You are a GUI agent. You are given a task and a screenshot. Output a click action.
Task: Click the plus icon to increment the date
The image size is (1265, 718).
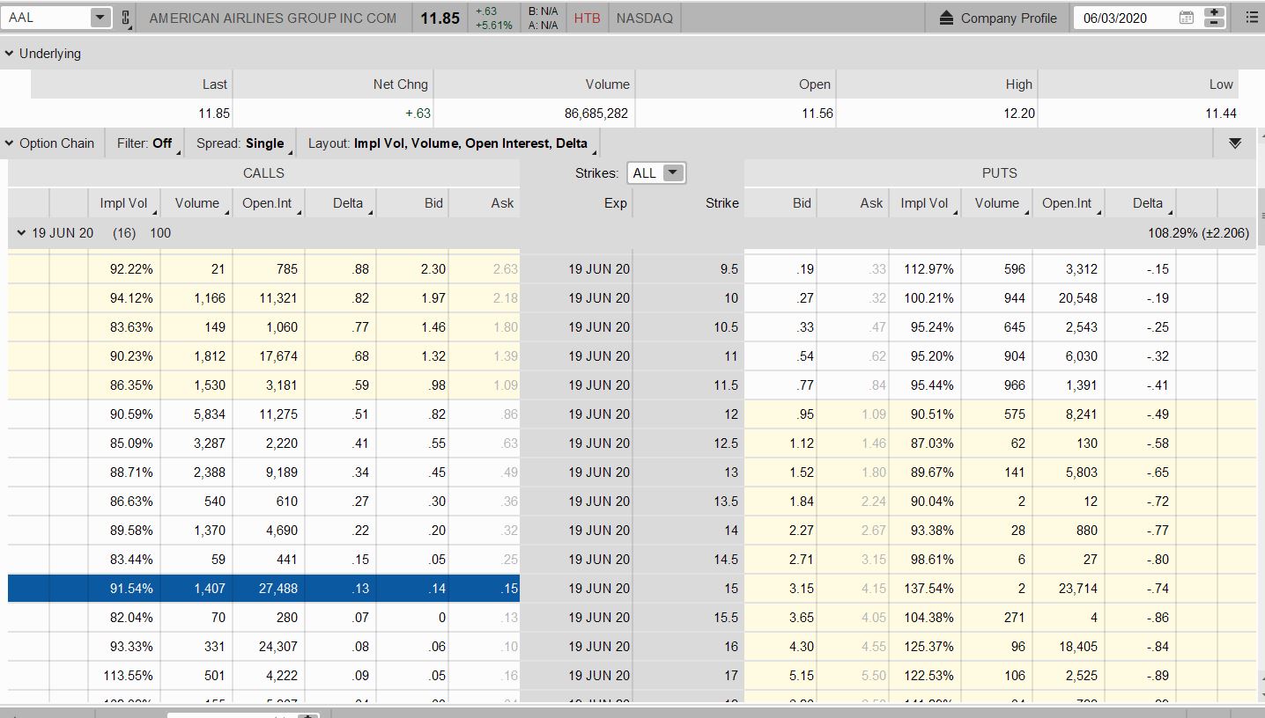[x=1214, y=12]
